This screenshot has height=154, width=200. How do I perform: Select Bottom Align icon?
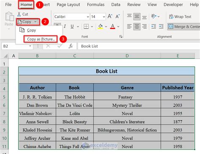point(144,17)
